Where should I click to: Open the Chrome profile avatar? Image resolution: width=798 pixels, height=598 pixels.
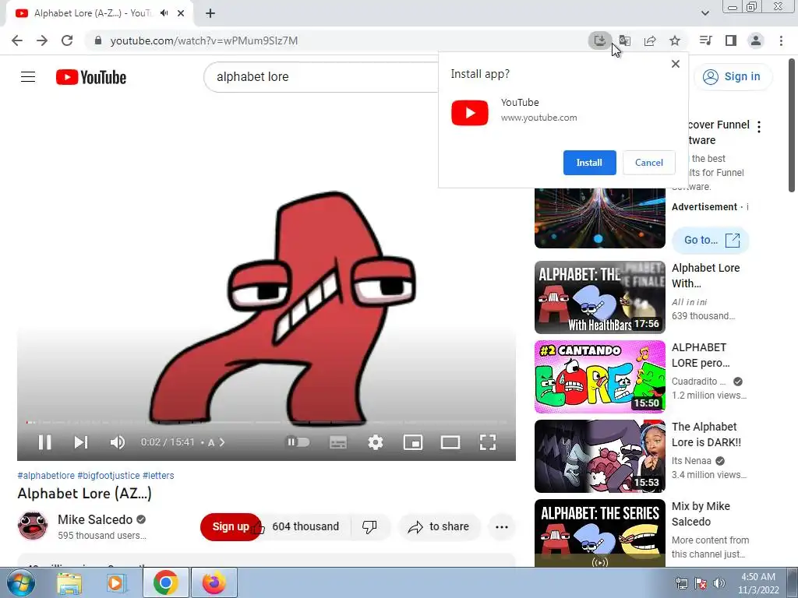click(x=756, y=40)
